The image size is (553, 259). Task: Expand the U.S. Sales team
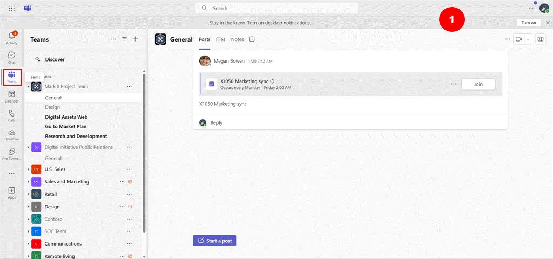click(28, 169)
